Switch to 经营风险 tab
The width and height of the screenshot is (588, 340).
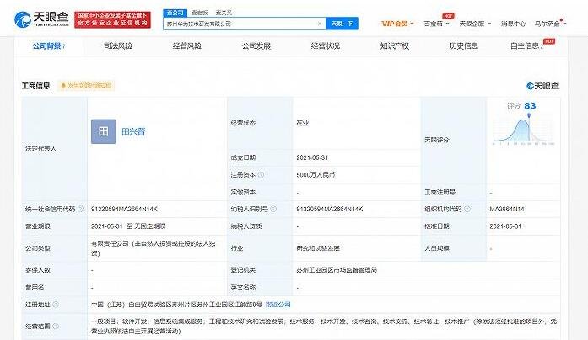point(187,46)
